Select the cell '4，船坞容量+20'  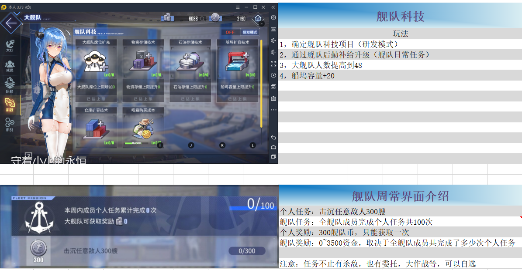point(400,76)
